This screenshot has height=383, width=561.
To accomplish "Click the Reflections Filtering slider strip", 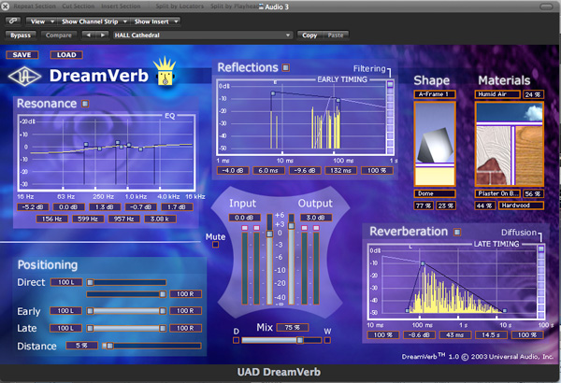I will (x=390, y=118).
